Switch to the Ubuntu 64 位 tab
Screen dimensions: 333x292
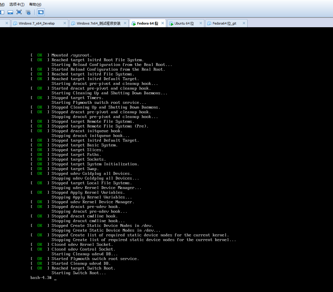click(x=184, y=23)
